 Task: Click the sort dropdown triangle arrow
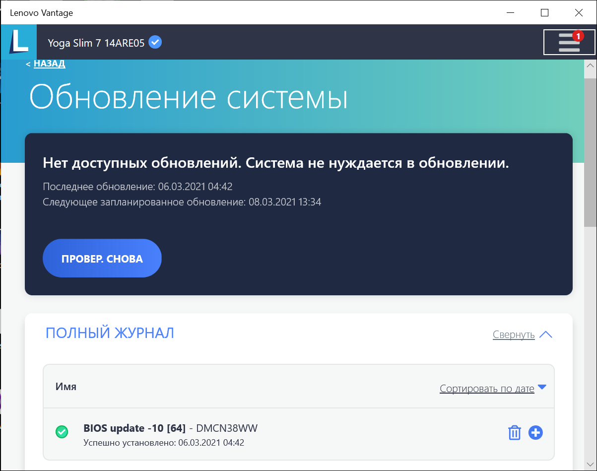542,387
